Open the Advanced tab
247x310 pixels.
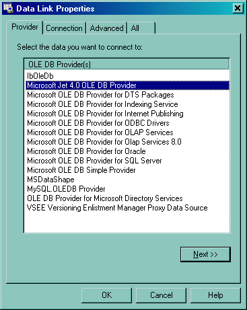coord(106,28)
